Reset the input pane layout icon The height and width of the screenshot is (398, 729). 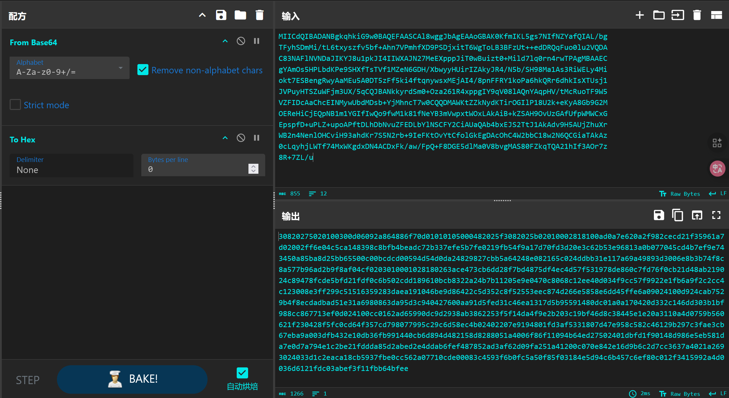[716, 15]
